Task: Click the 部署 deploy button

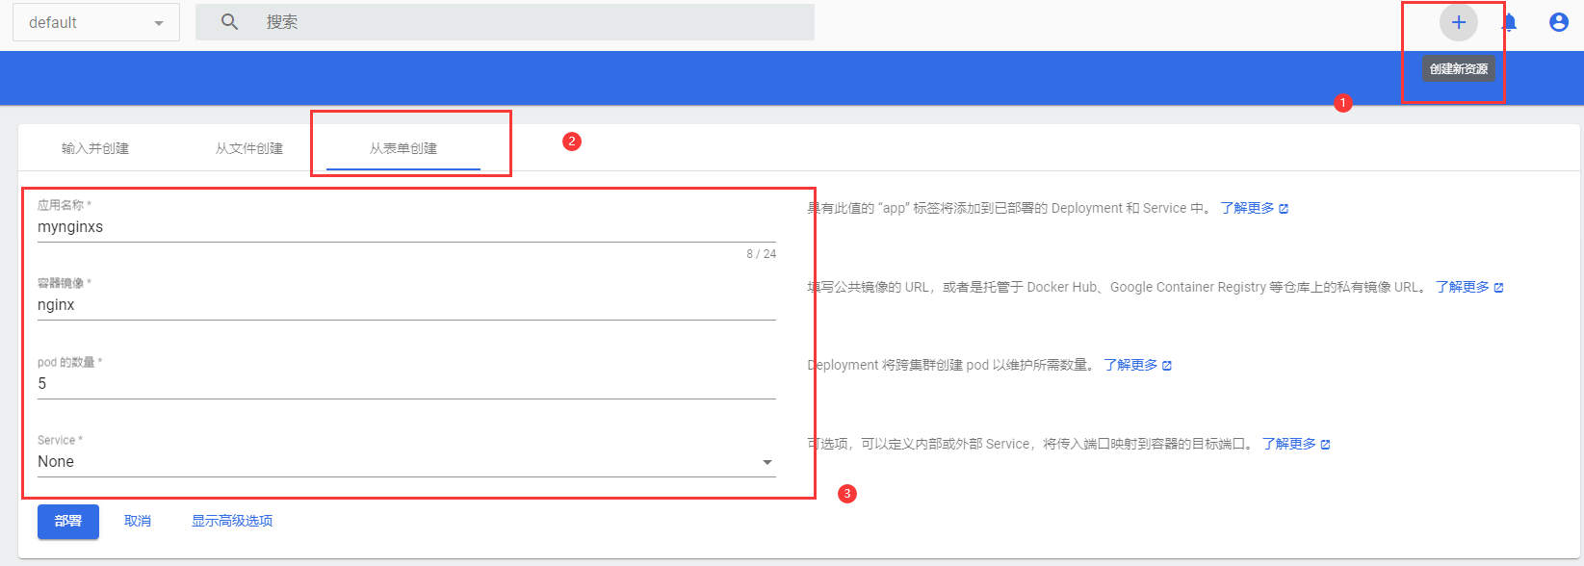Action: click(68, 521)
